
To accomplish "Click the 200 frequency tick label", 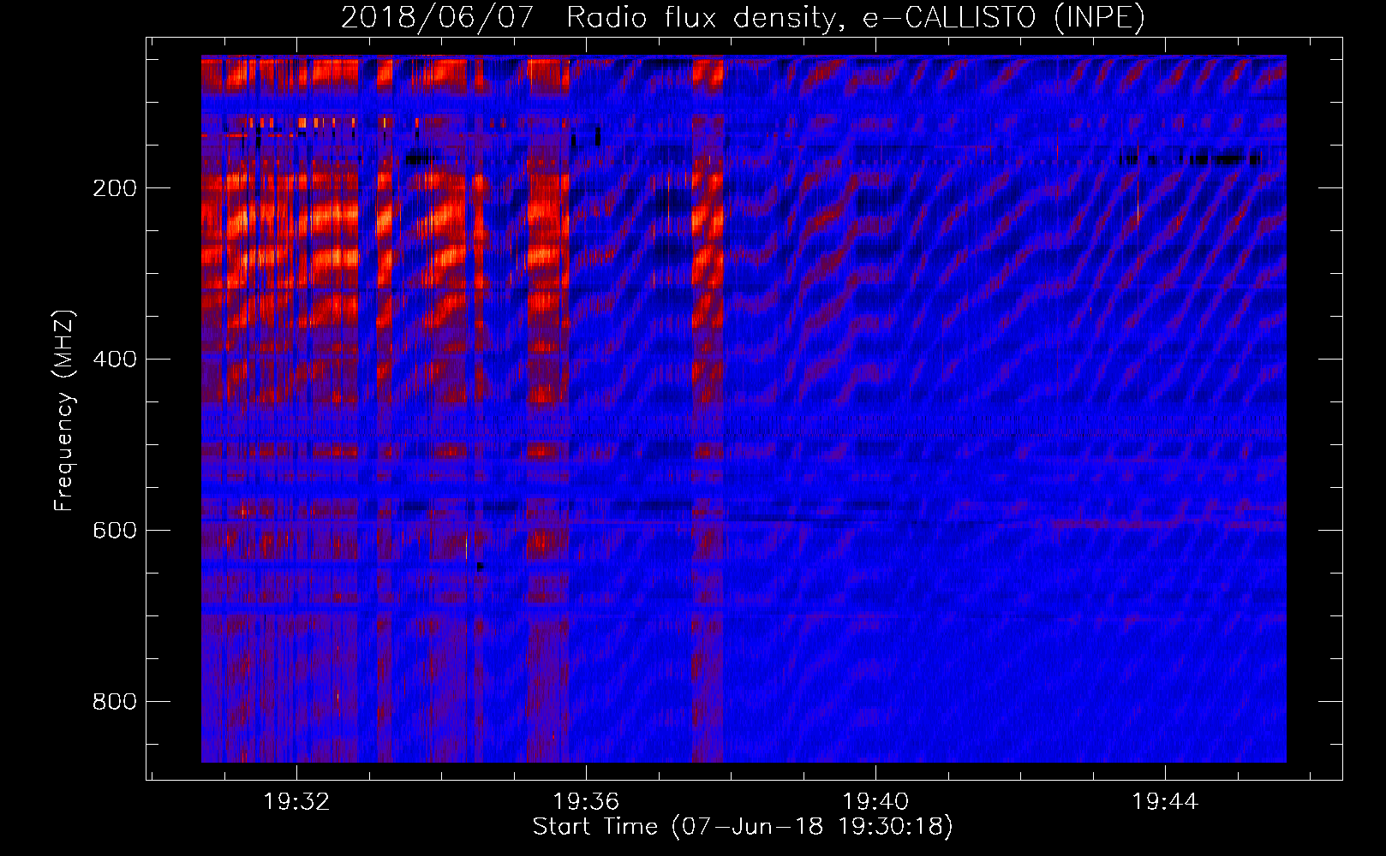I will pyautogui.click(x=115, y=188).
